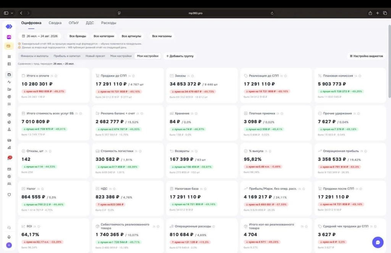Open the pulse-line analytics icon in sidebar
This screenshot has width=391, height=253.
pos(9,82)
